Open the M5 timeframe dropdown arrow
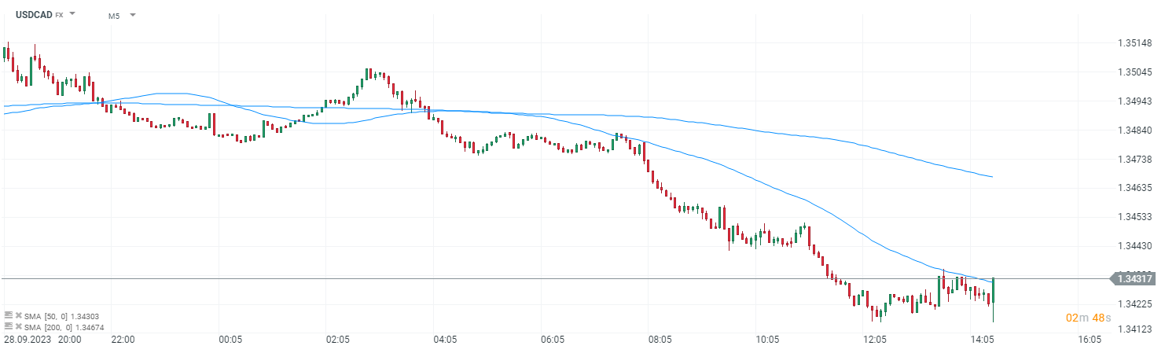 [x=132, y=15]
